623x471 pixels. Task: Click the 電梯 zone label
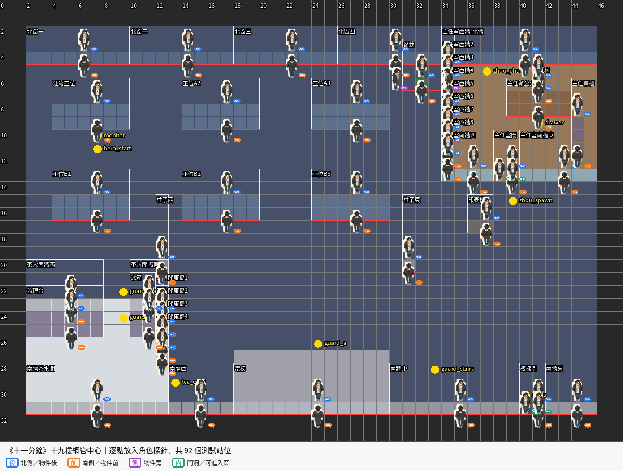coord(240,369)
